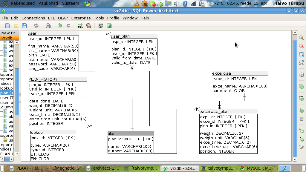Click the author: VARCHAR(100) column

[130, 151]
